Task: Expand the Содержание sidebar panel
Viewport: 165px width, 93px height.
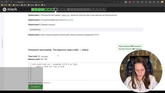Action: click(x=2, y=42)
